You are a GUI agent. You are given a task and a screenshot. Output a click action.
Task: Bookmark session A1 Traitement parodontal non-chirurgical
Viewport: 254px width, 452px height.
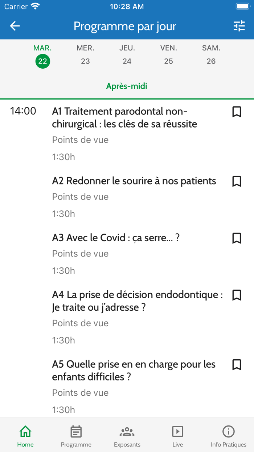coord(237,112)
